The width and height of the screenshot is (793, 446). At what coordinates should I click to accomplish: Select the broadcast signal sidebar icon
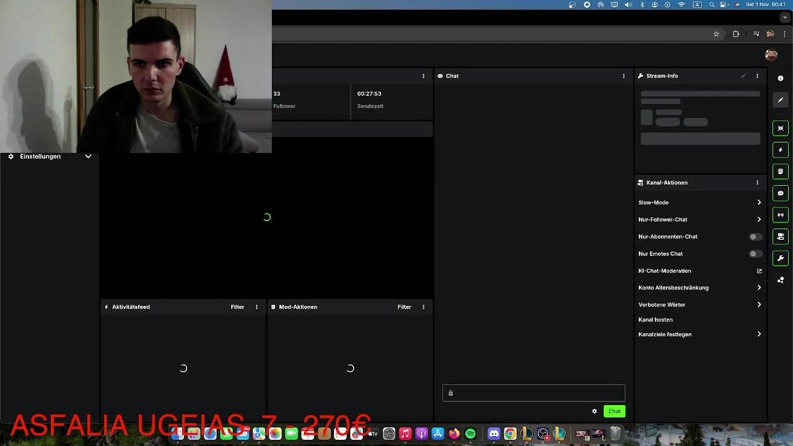(x=781, y=215)
